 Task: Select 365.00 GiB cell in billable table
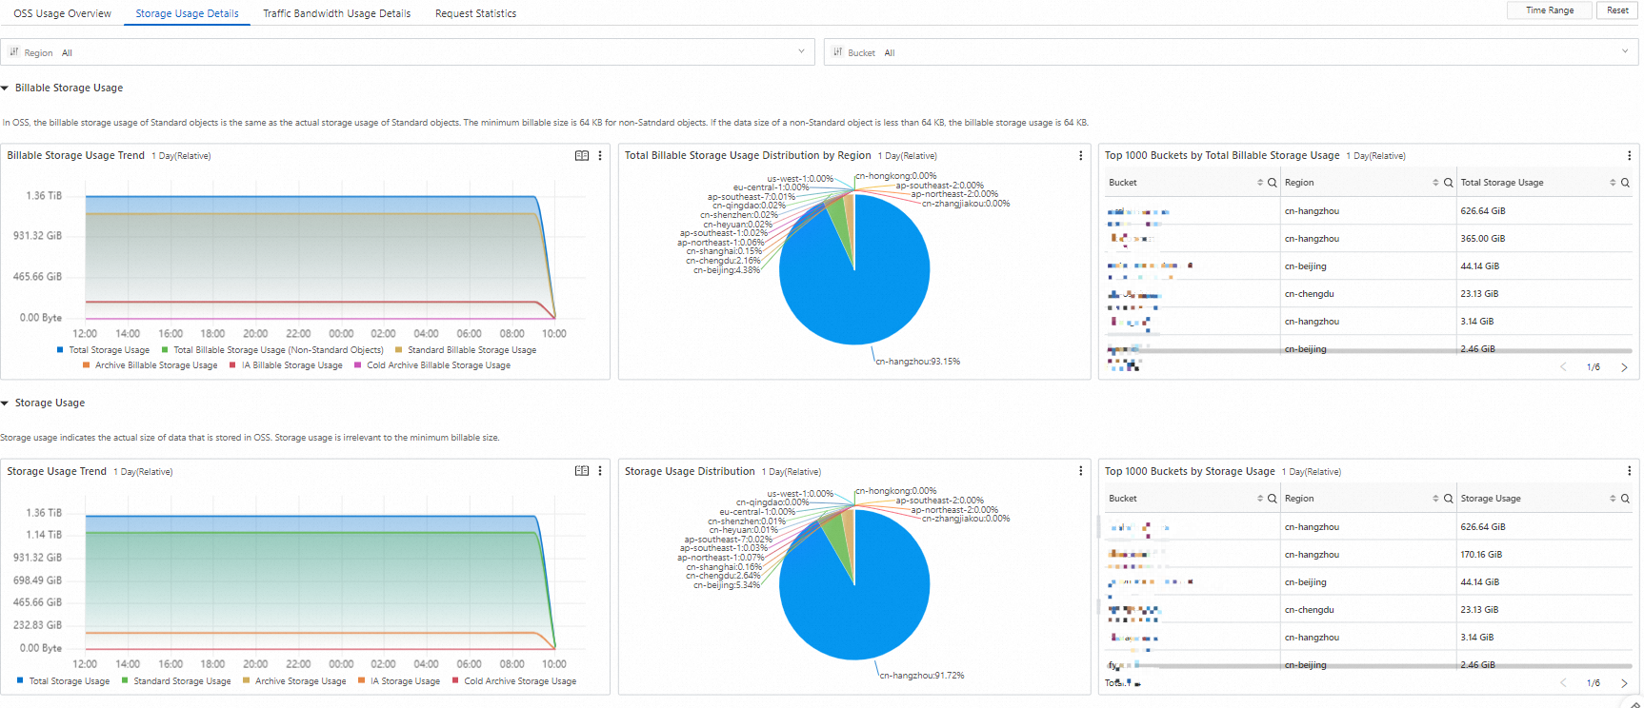1483,239
